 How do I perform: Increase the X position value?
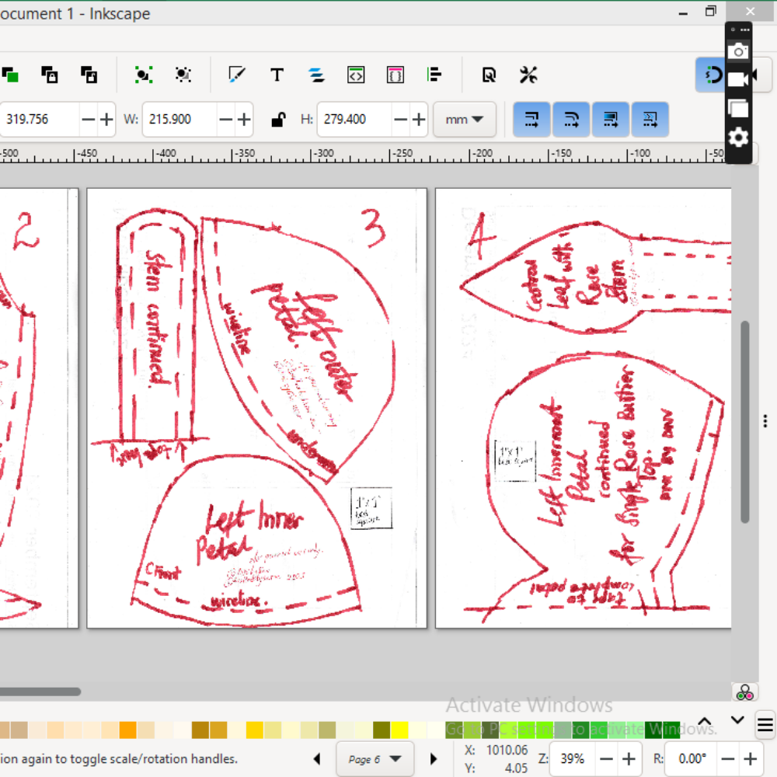(x=106, y=120)
